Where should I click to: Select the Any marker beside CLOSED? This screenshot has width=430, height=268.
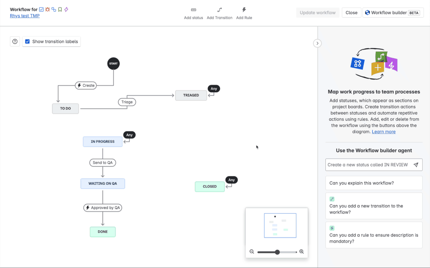pos(232,180)
